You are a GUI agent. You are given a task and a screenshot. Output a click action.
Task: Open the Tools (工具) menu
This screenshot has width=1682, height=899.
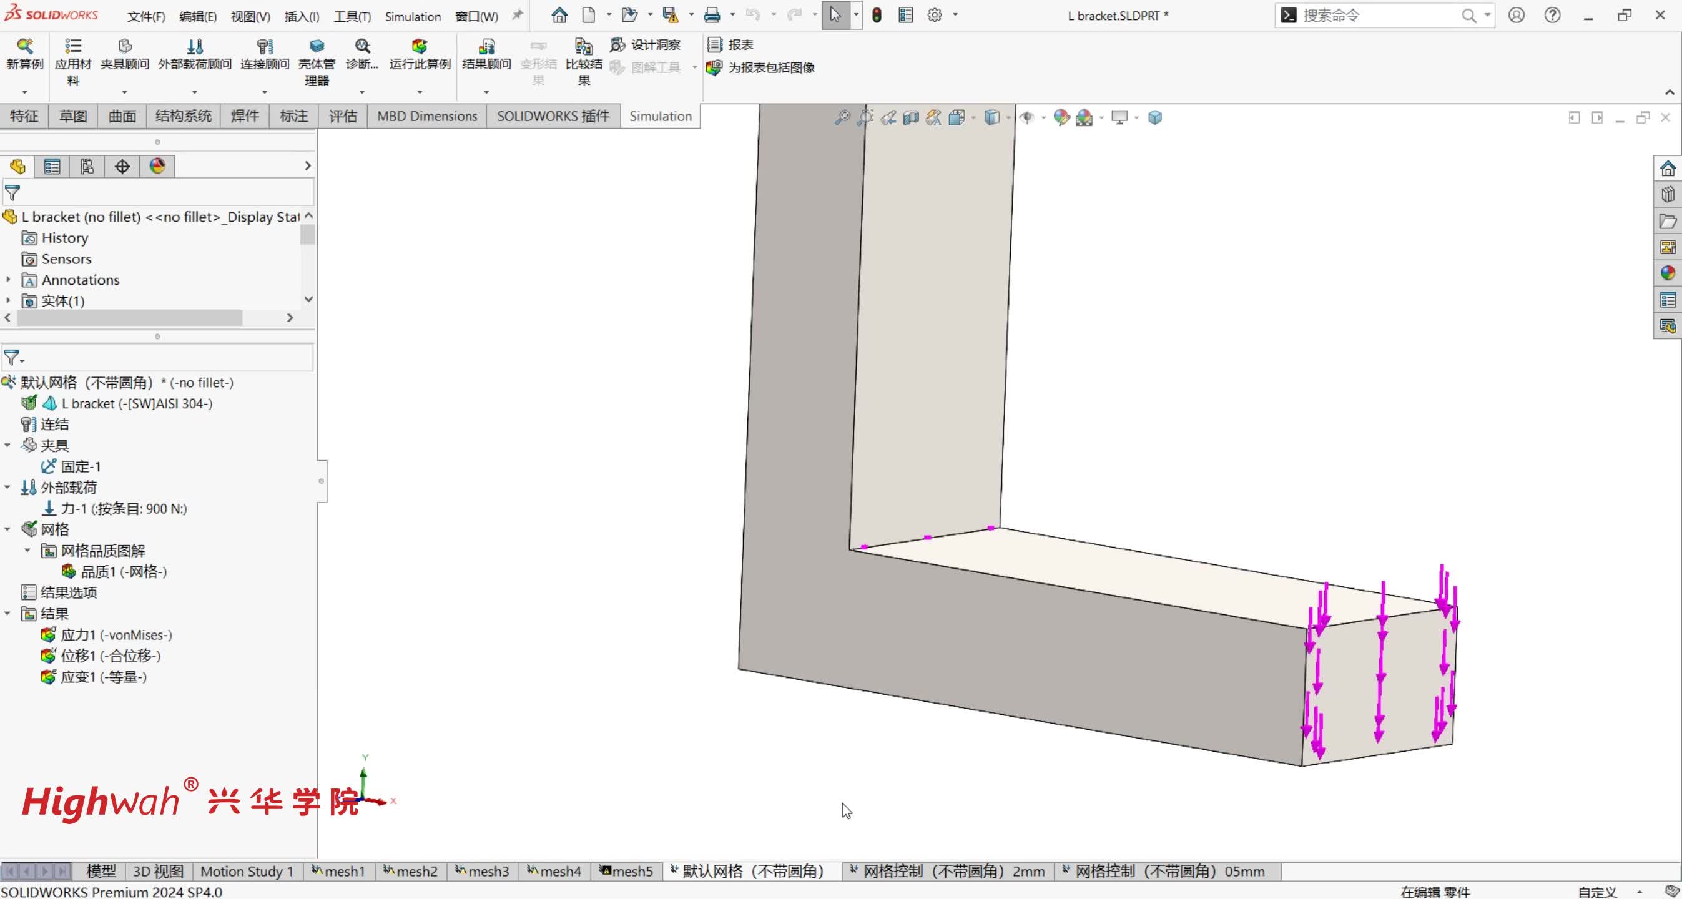coord(352,16)
